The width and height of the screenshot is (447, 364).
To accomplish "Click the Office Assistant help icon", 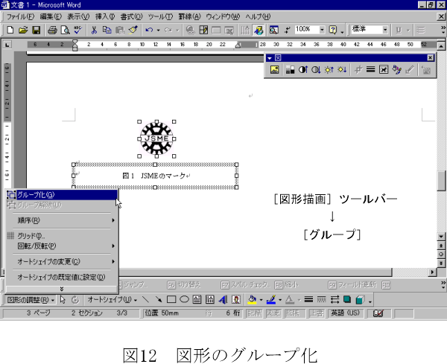I will (x=333, y=30).
